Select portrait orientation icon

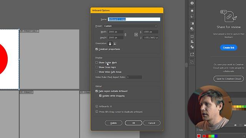(110, 43)
